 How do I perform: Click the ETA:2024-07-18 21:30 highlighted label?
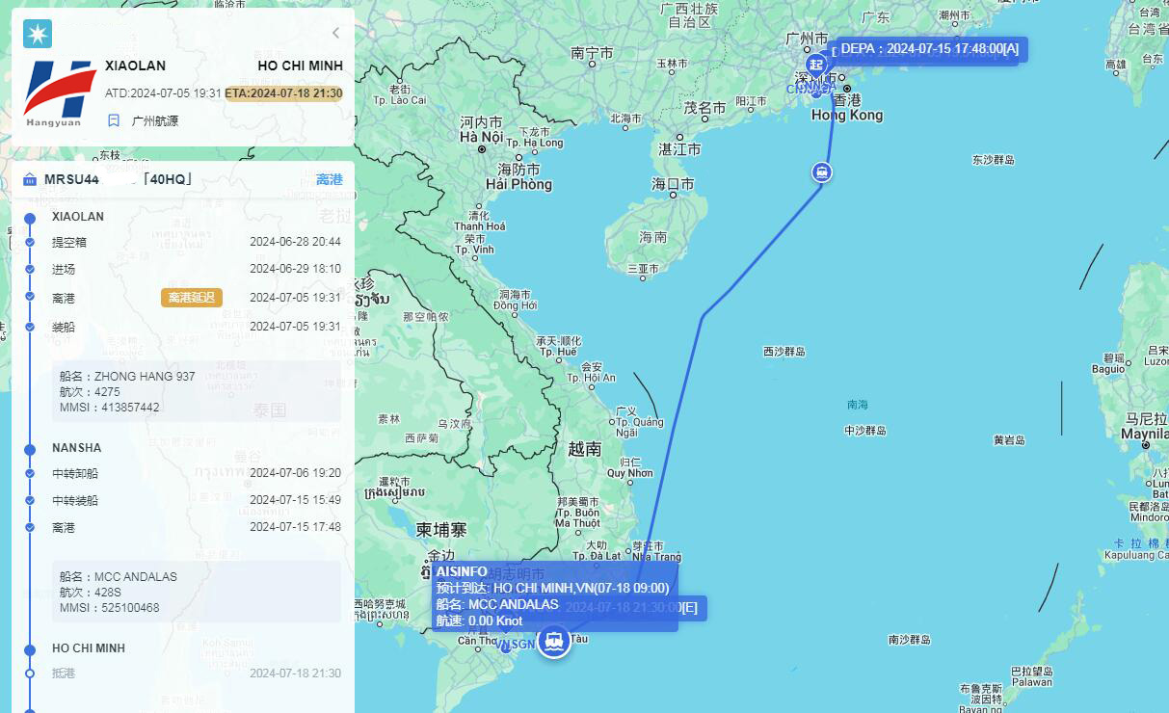[284, 93]
